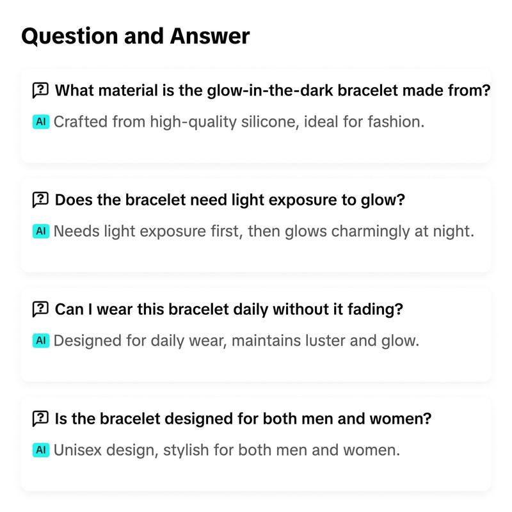This screenshot has height=512, width=512.
Task: Open the bracelet material question
Action: coord(273,90)
